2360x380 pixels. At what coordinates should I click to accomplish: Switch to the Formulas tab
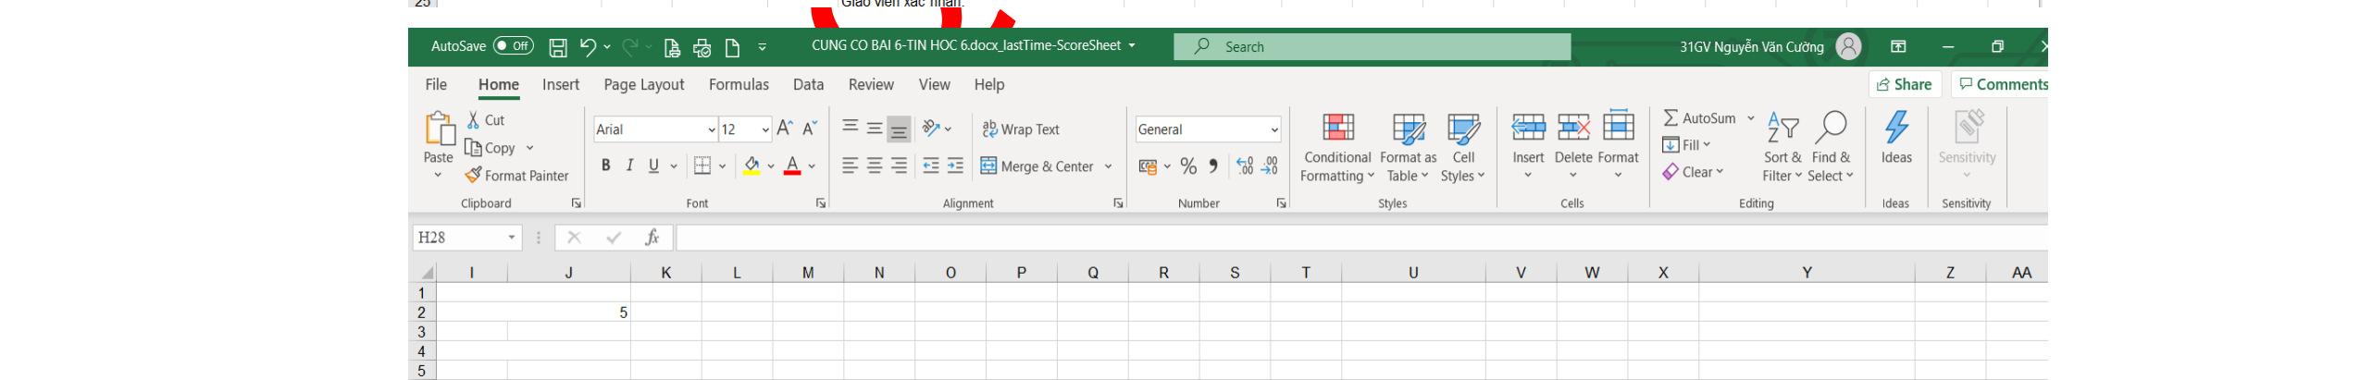click(739, 84)
